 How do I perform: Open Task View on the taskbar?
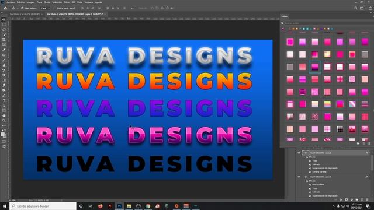pyautogui.click(x=91, y=206)
